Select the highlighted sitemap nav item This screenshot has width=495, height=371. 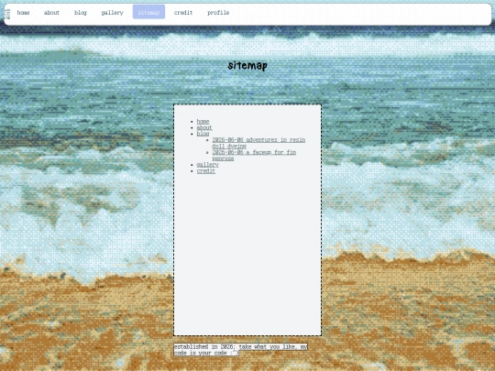148,12
